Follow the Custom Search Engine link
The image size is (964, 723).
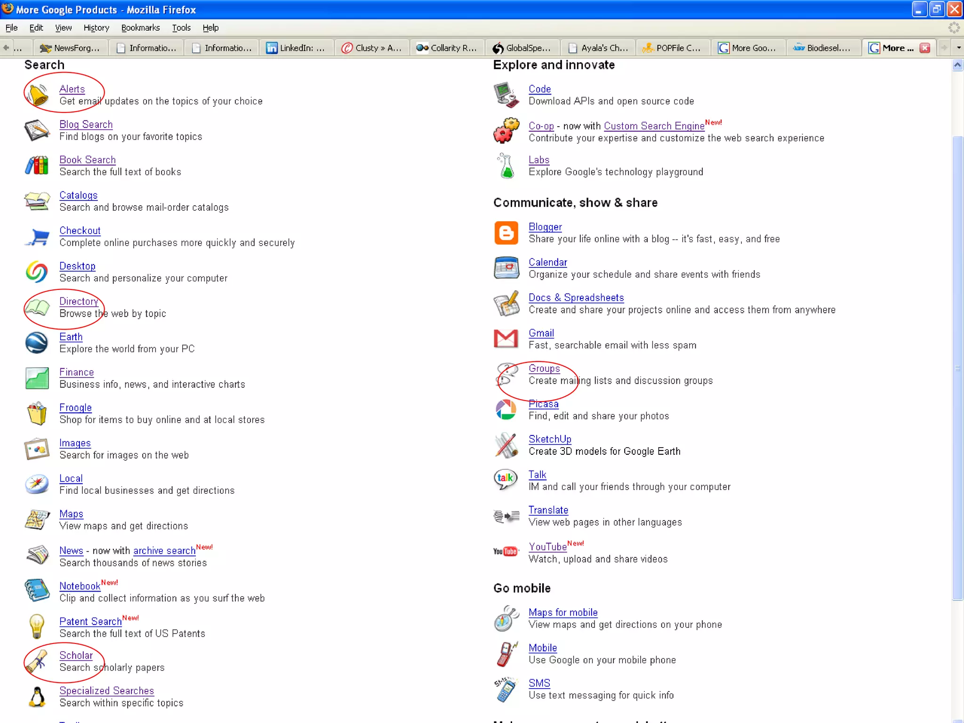coord(654,126)
